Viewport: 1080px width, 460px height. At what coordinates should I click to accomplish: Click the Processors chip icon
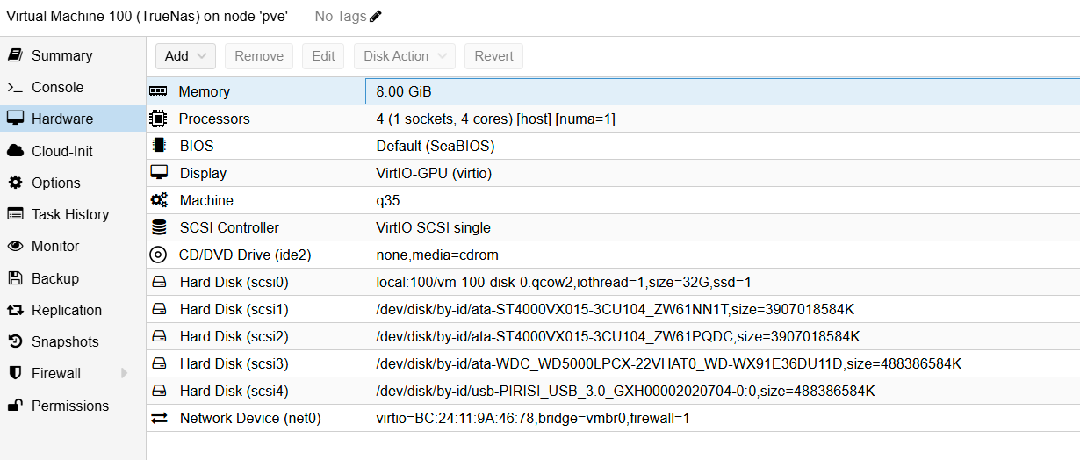(158, 119)
